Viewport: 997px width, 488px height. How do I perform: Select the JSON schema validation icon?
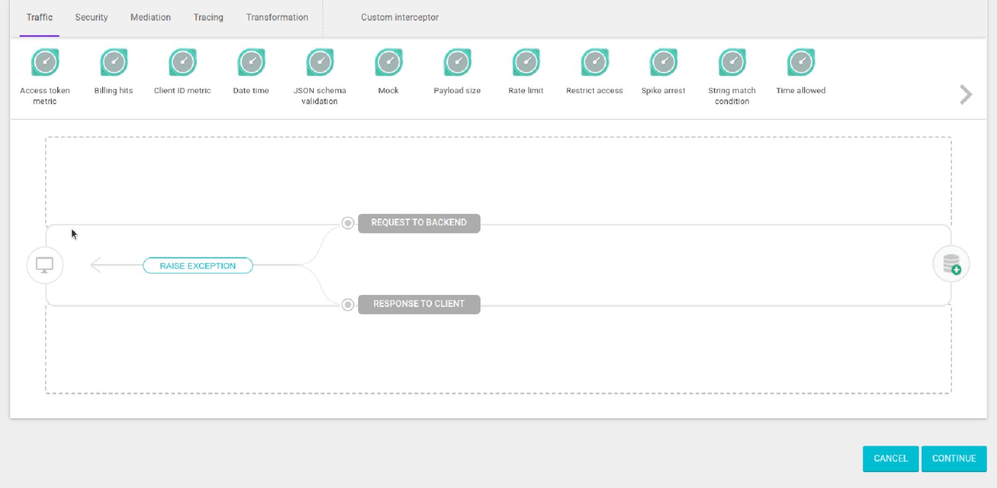pos(319,63)
